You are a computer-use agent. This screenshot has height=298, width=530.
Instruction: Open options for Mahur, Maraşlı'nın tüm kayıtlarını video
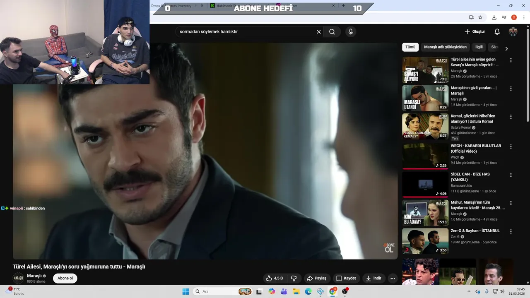pyautogui.click(x=511, y=203)
